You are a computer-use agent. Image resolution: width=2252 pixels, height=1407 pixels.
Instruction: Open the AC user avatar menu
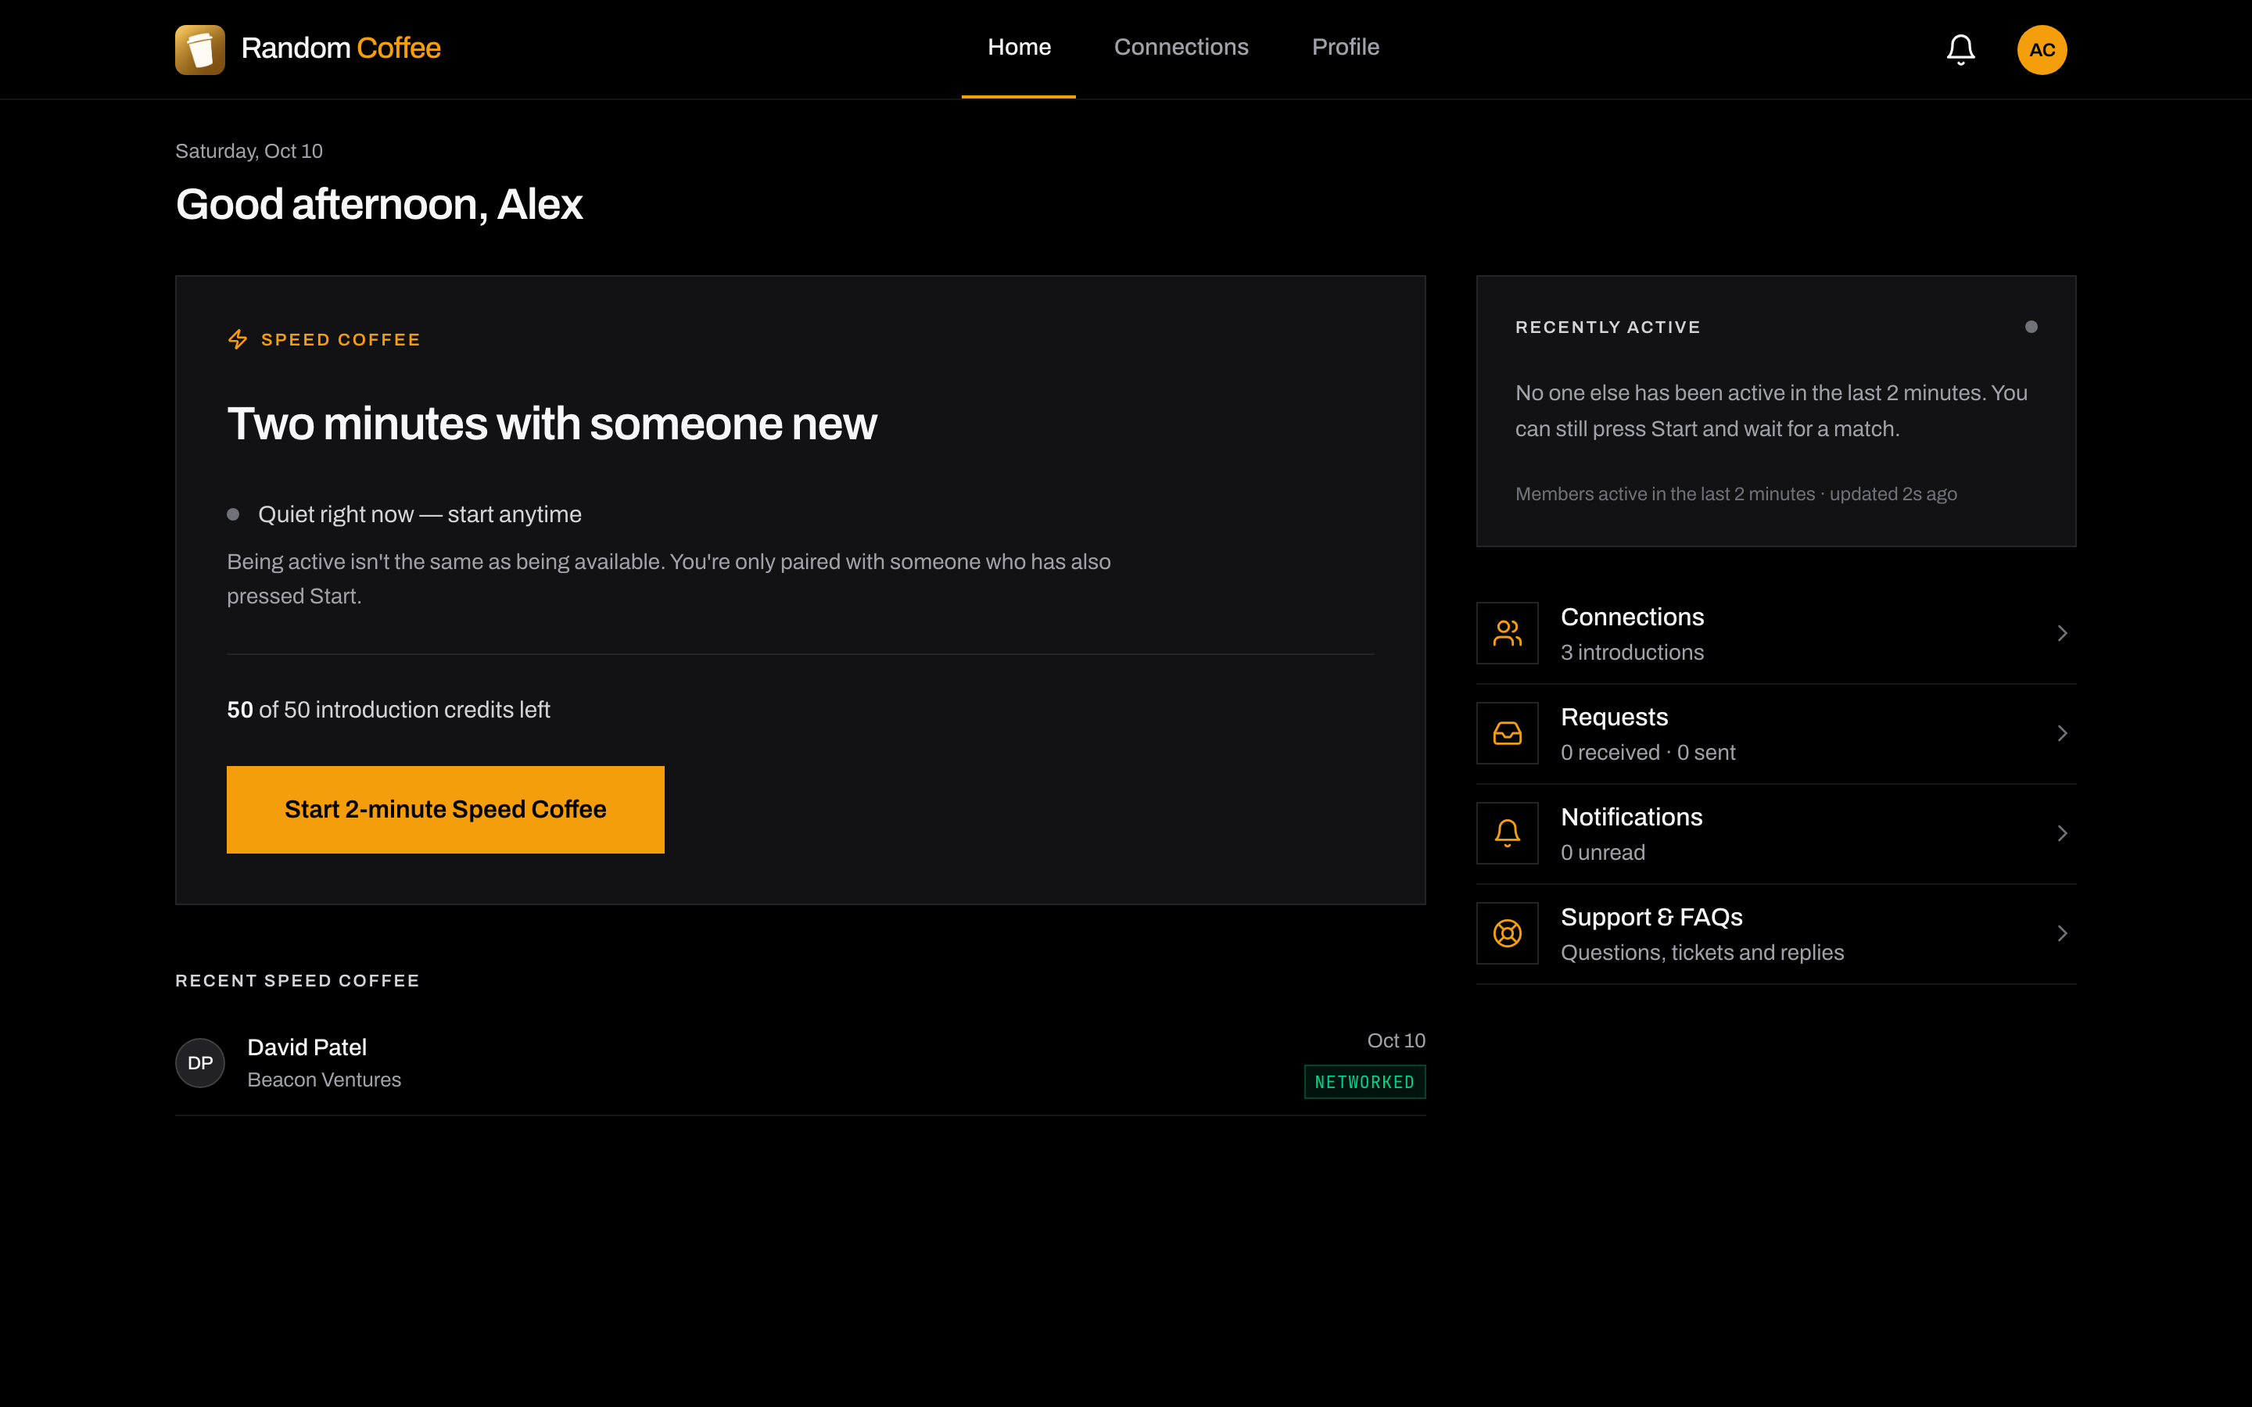(x=2042, y=49)
